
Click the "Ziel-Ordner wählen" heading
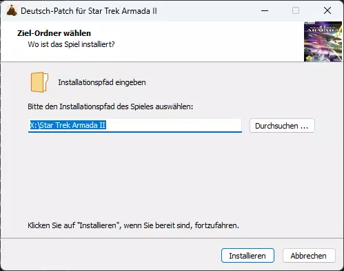[54, 33]
